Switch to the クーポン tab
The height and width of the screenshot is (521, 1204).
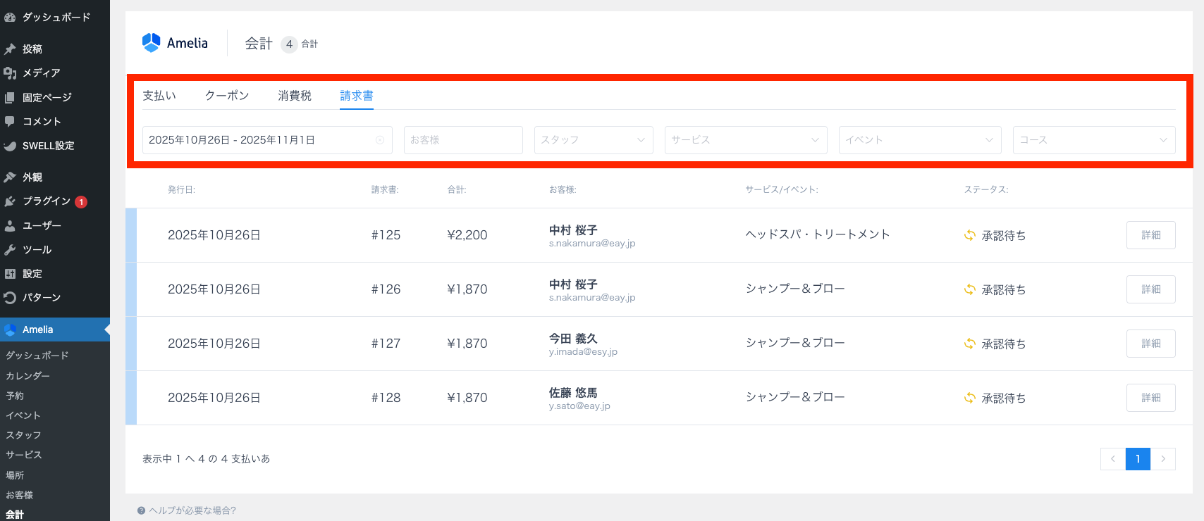tap(227, 96)
